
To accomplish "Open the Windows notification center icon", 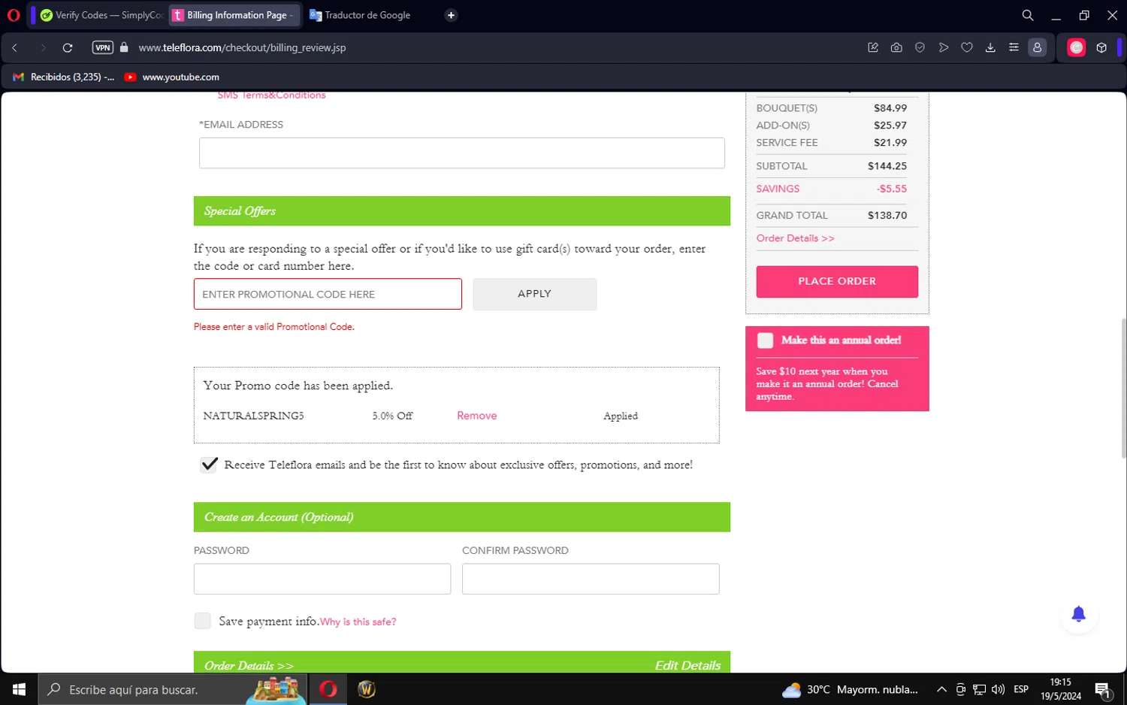I will (x=1103, y=689).
